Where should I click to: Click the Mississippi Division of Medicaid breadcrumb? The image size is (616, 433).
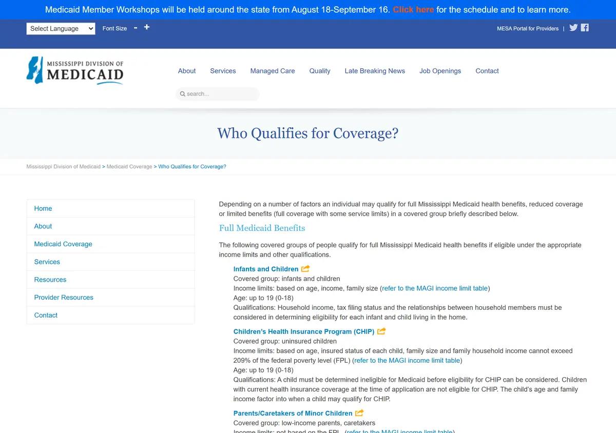(x=64, y=167)
